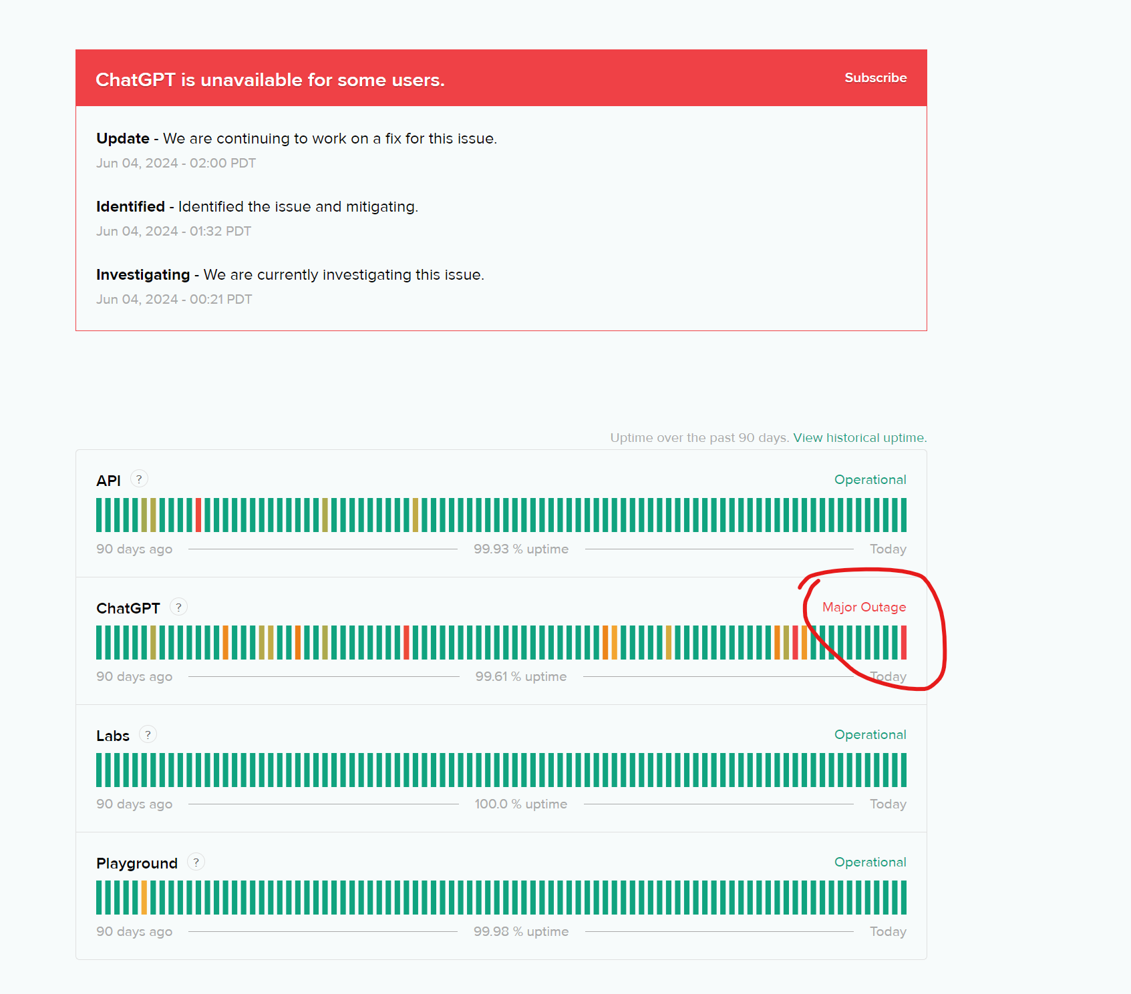Click the API help question mark icon
Viewport: 1131px width, 994px height.
tap(139, 479)
